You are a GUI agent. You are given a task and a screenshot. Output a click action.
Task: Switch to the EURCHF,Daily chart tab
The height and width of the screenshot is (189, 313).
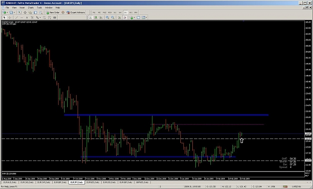tap(44, 182)
